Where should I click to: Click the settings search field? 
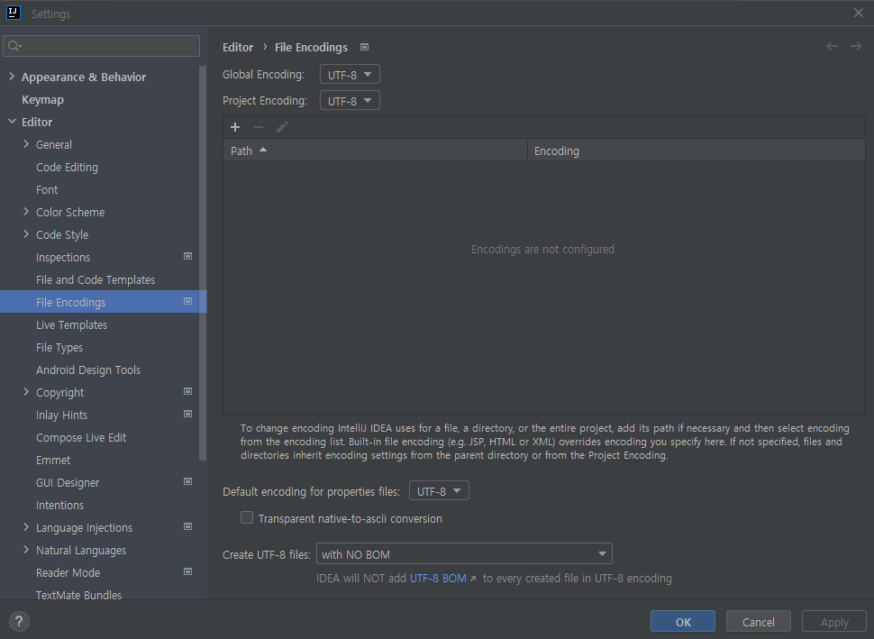pos(102,46)
